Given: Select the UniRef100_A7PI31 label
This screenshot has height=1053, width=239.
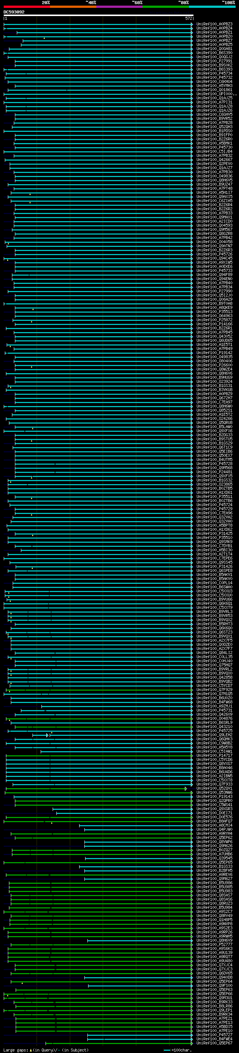Looking at the screenshot, I should (214, 102).
